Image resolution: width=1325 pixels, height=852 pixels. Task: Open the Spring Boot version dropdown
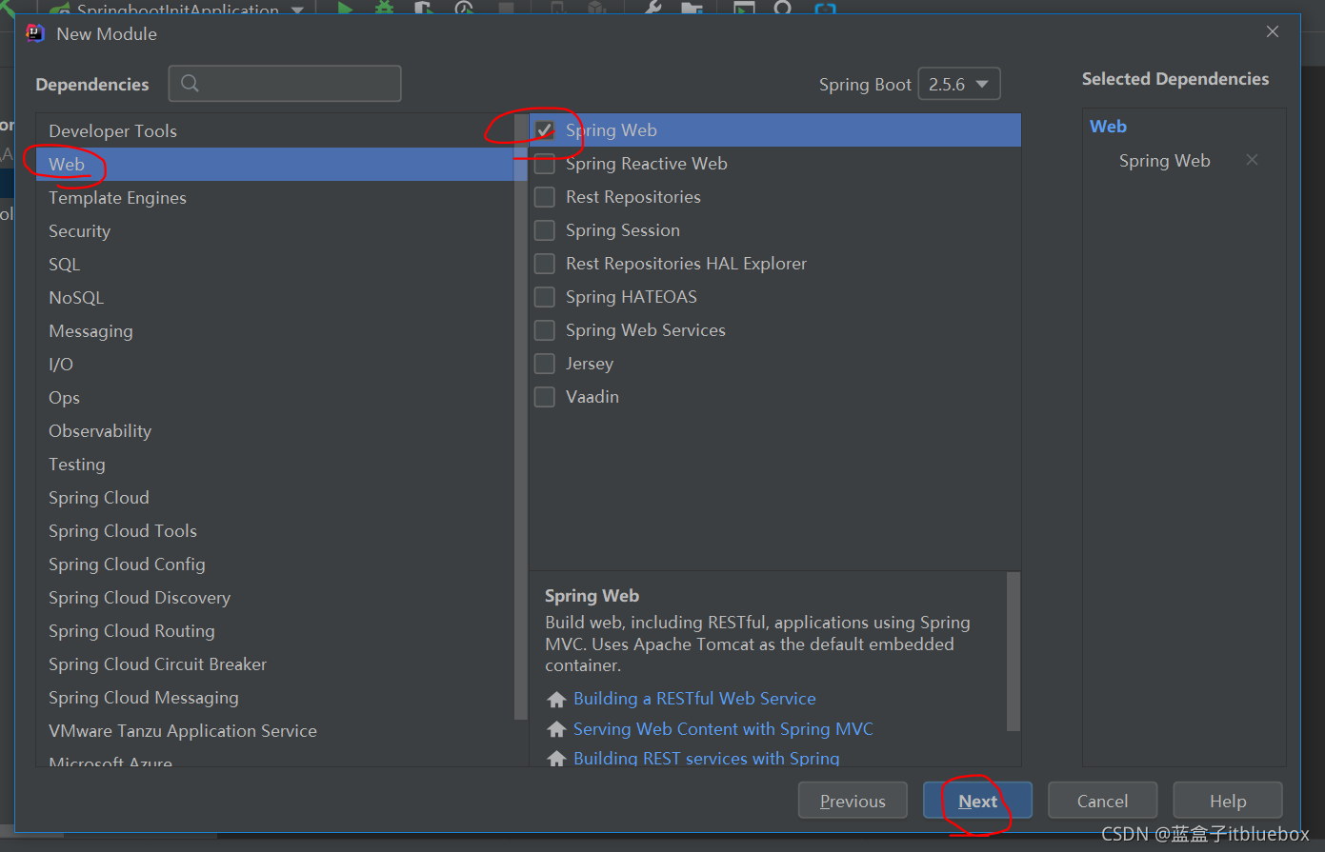point(959,84)
